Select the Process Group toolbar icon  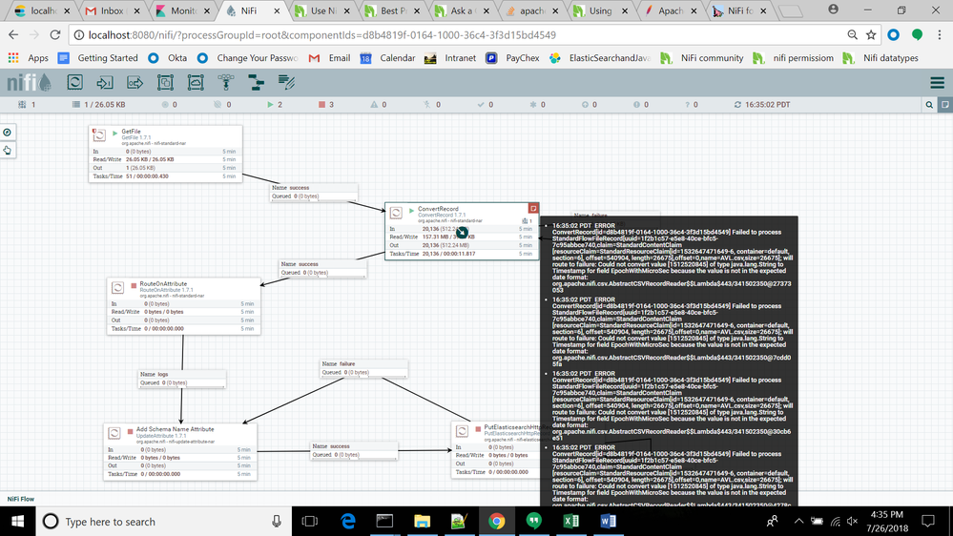[x=165, y=83]
